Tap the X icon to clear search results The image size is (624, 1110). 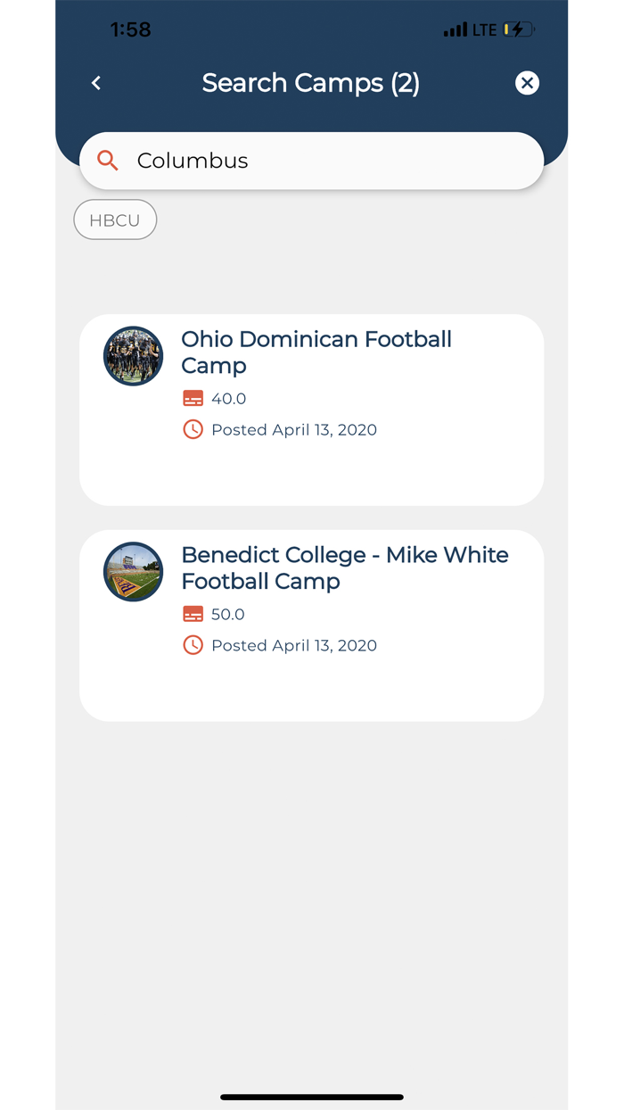527,83
